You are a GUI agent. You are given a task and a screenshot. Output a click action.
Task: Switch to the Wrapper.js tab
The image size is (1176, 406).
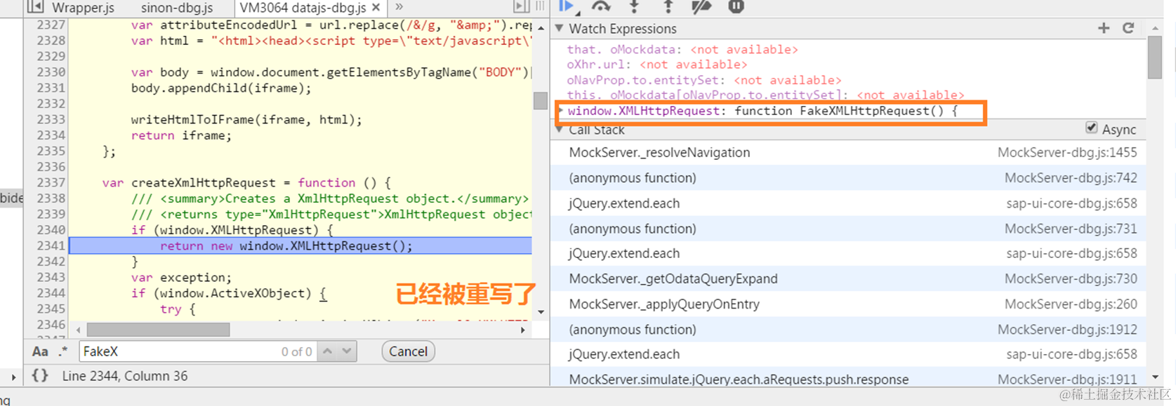pyautogui.click(x=84, y=8)
